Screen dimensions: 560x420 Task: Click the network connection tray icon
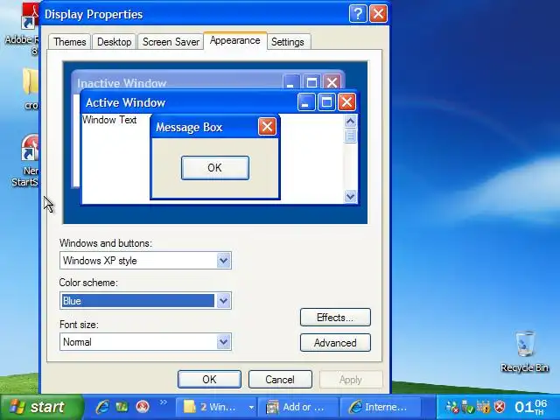coord(451,407)
